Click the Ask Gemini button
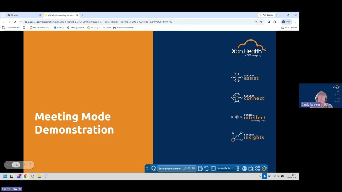This screenshot has width=342, height=192. (266, 15)
